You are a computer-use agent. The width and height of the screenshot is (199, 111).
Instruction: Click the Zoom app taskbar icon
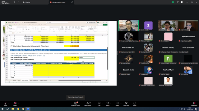[x=28, y=109]
